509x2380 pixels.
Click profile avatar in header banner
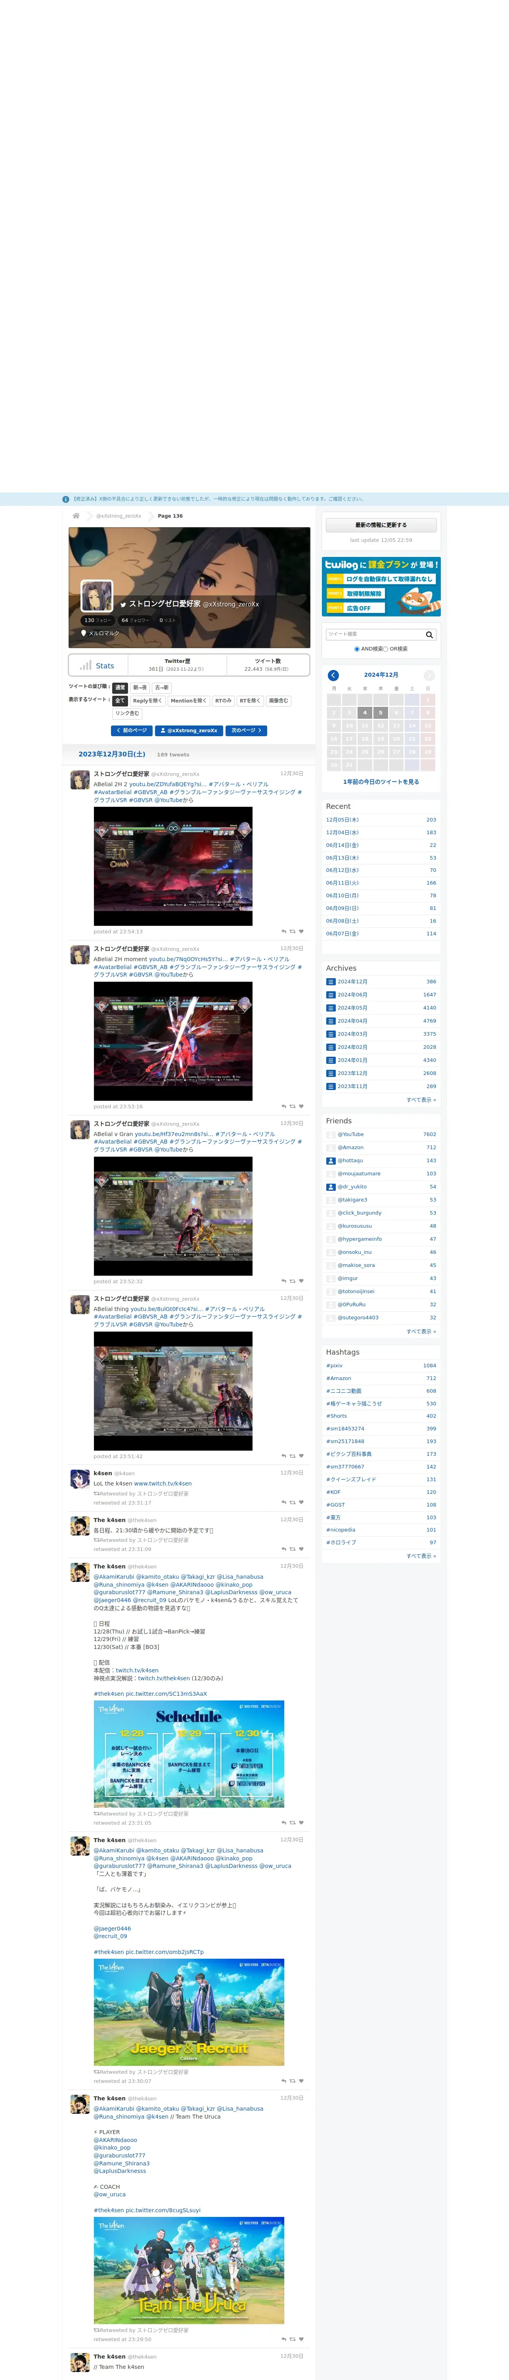(97, 596)
